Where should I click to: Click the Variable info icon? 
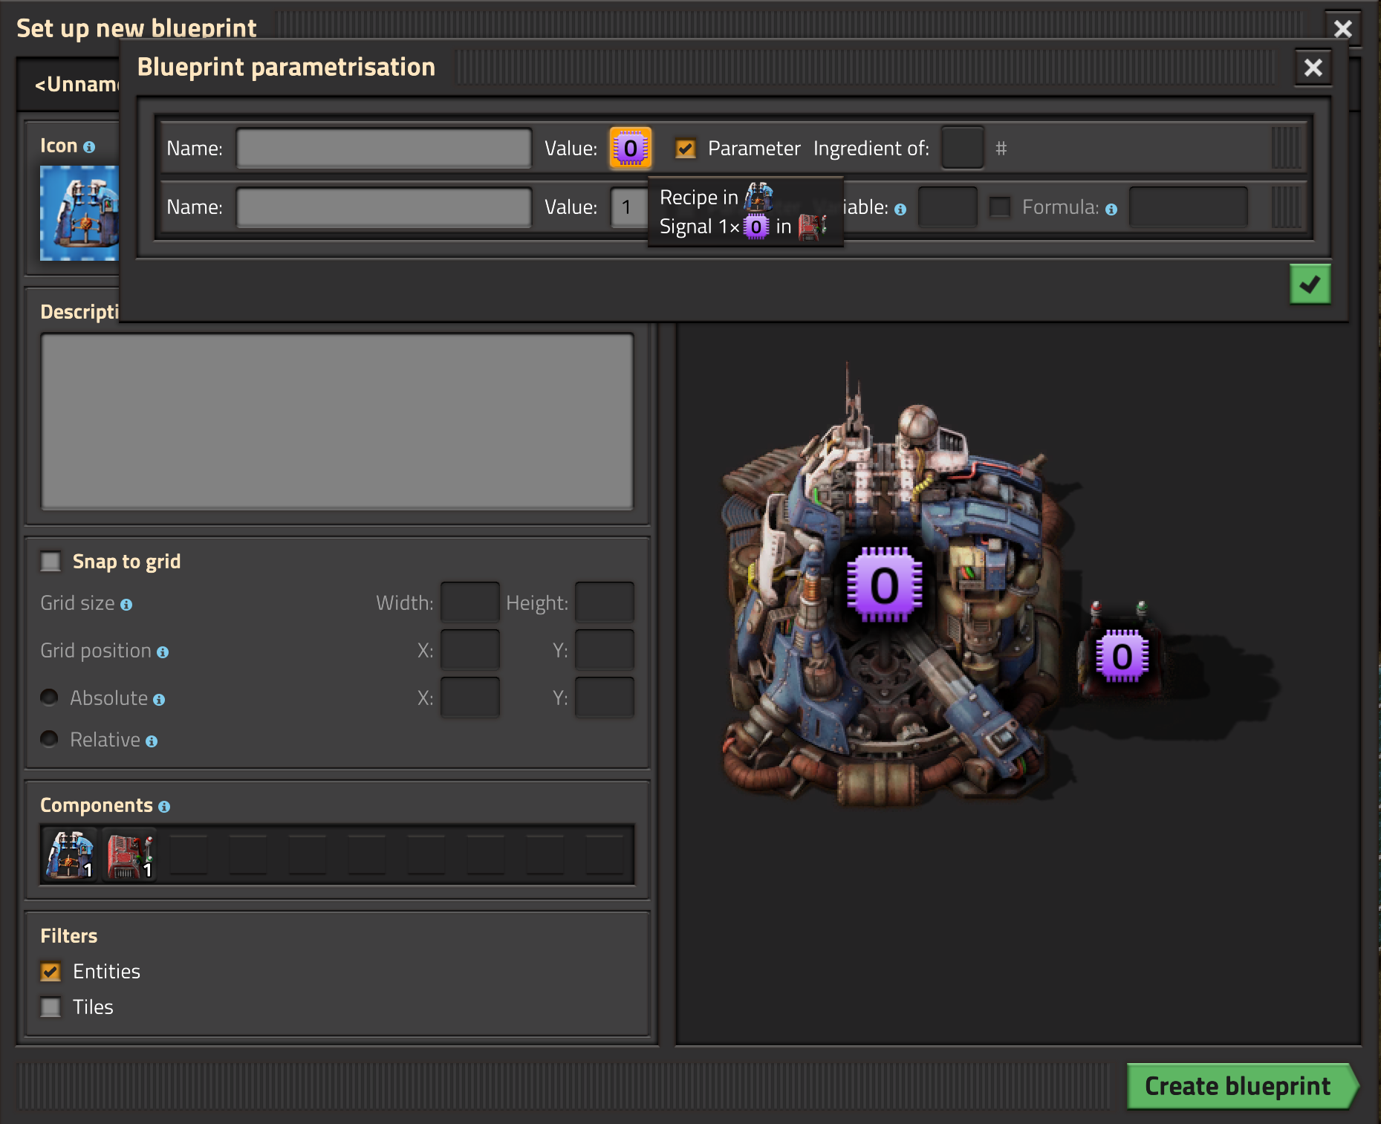[900, 209]
